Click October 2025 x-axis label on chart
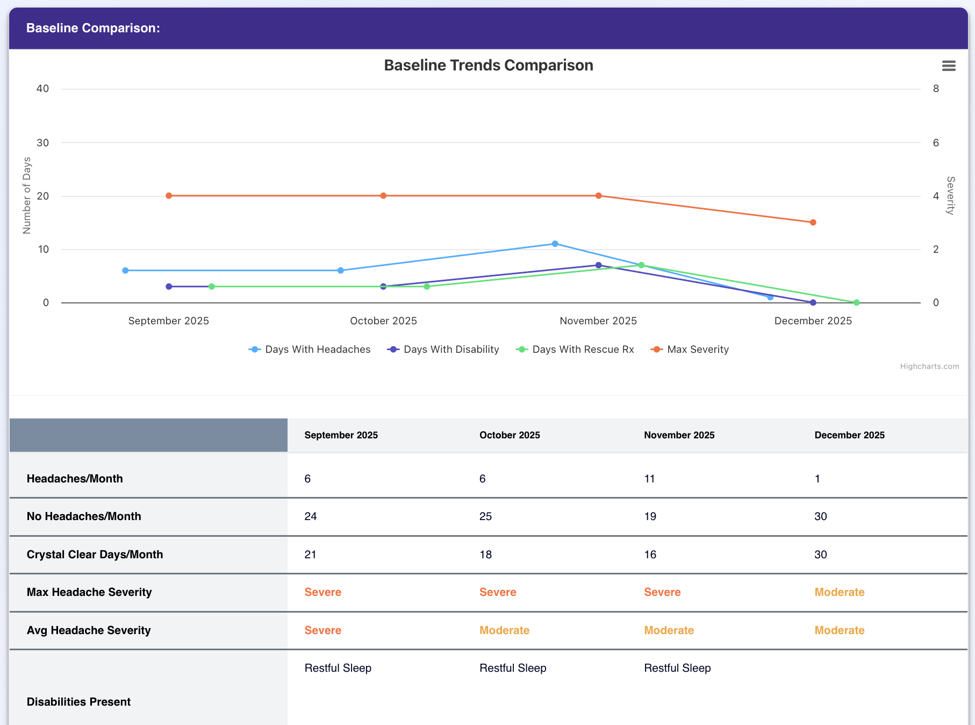The image size is (975, 725). point(383,321)
